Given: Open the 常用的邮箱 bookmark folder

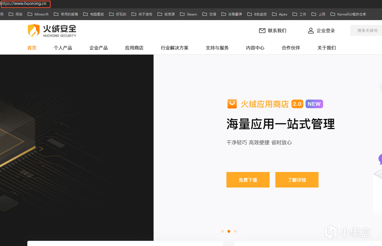Looking at the screenshot, I should click(66, 14).
